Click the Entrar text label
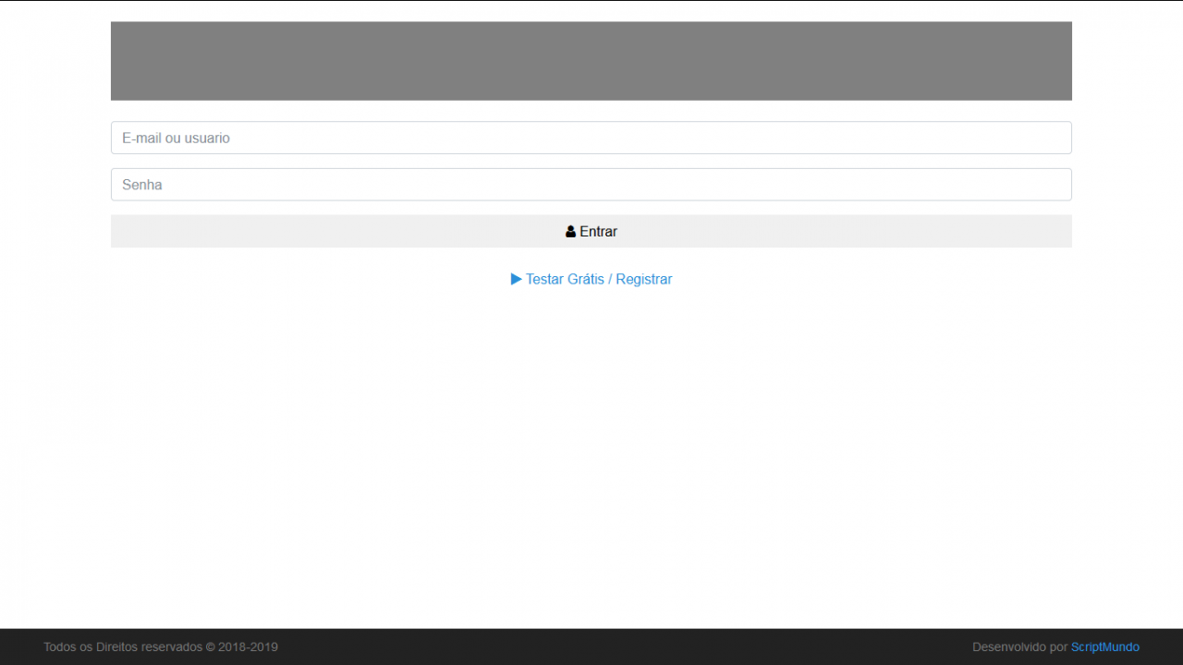Screen dimensions: 1183x665 pos(598,232)
